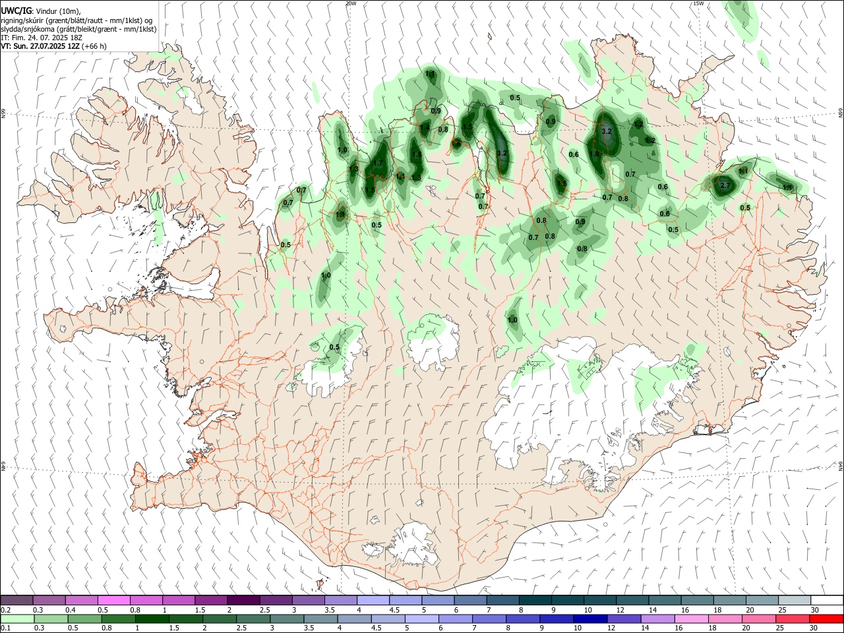Select the red 25 swatch in bottom legend row

[794, 619]
